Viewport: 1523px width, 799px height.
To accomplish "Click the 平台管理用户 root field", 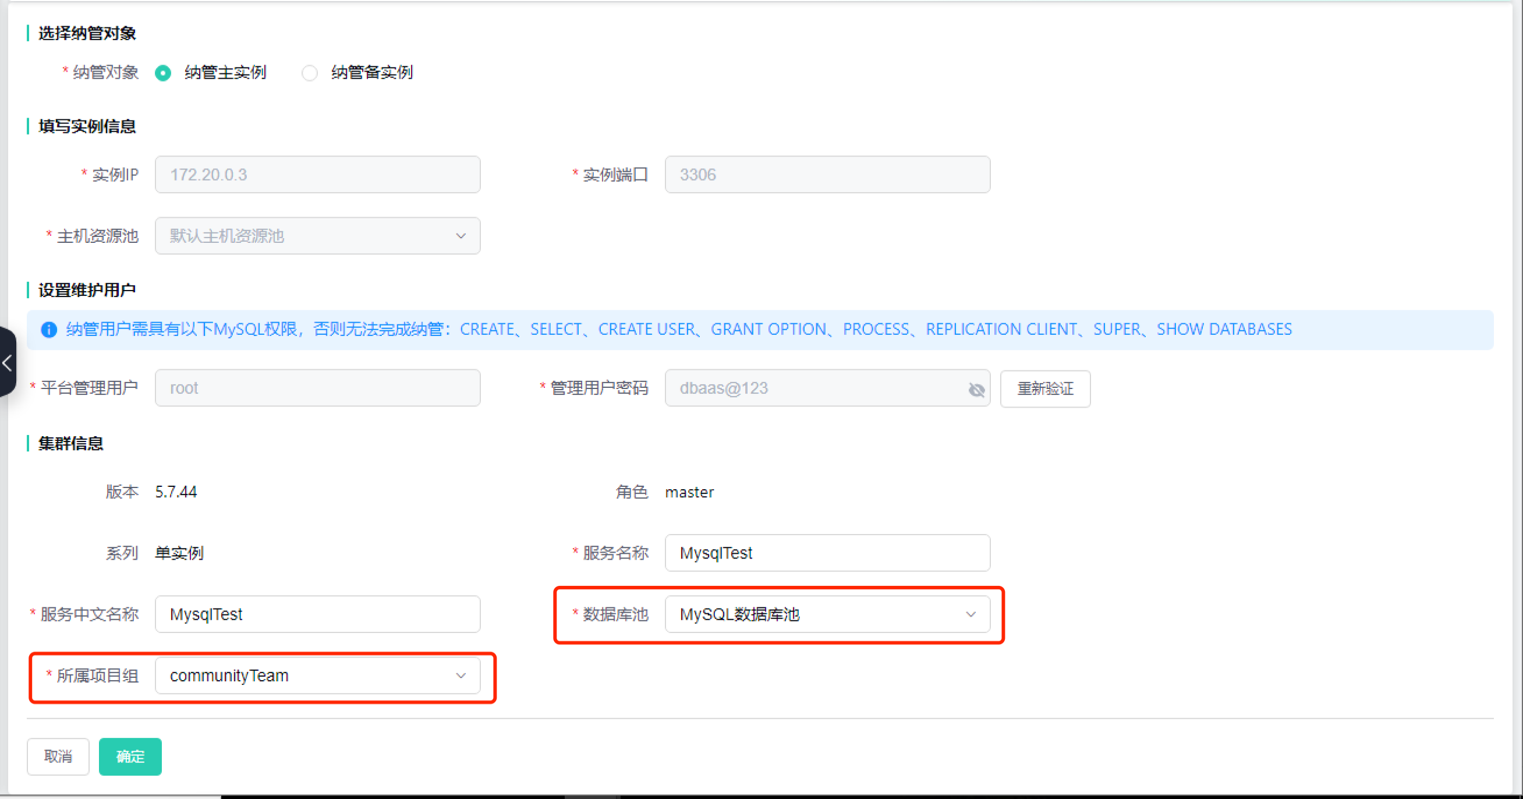I will click(317, 388).
